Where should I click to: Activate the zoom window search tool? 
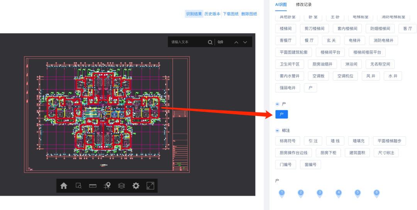pos(78,186)
